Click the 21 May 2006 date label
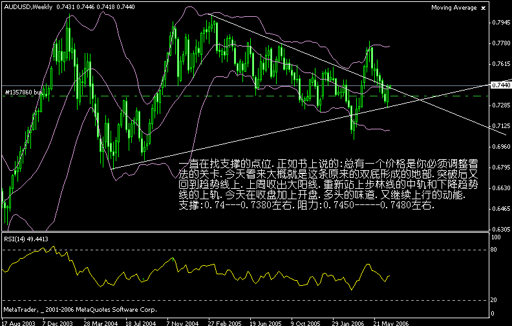The image size is (512, 326). click(x=391, y=323)
